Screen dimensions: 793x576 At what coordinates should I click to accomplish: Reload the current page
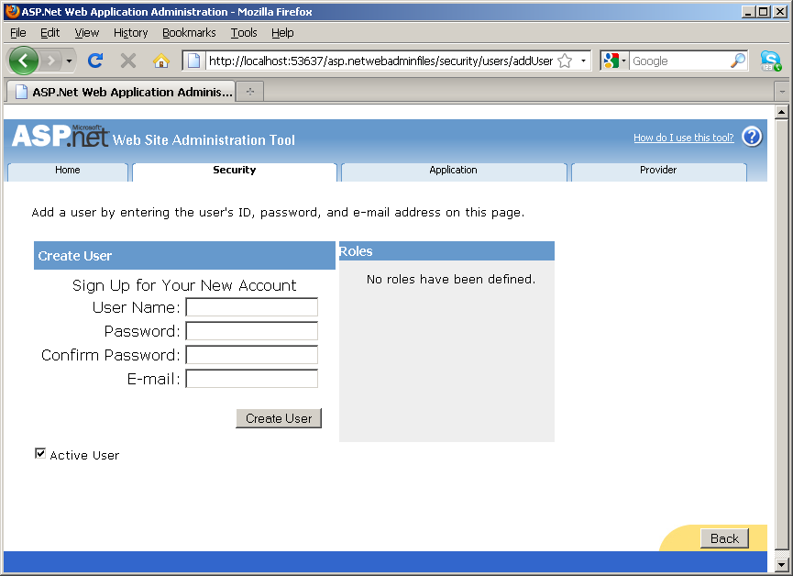tap(95, 61)
